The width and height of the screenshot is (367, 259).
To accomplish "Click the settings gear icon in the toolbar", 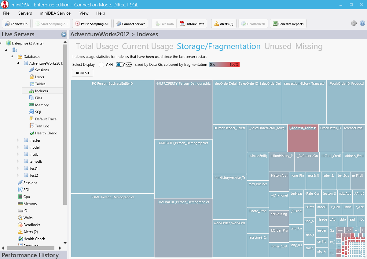I will click(x=354, y=23).
